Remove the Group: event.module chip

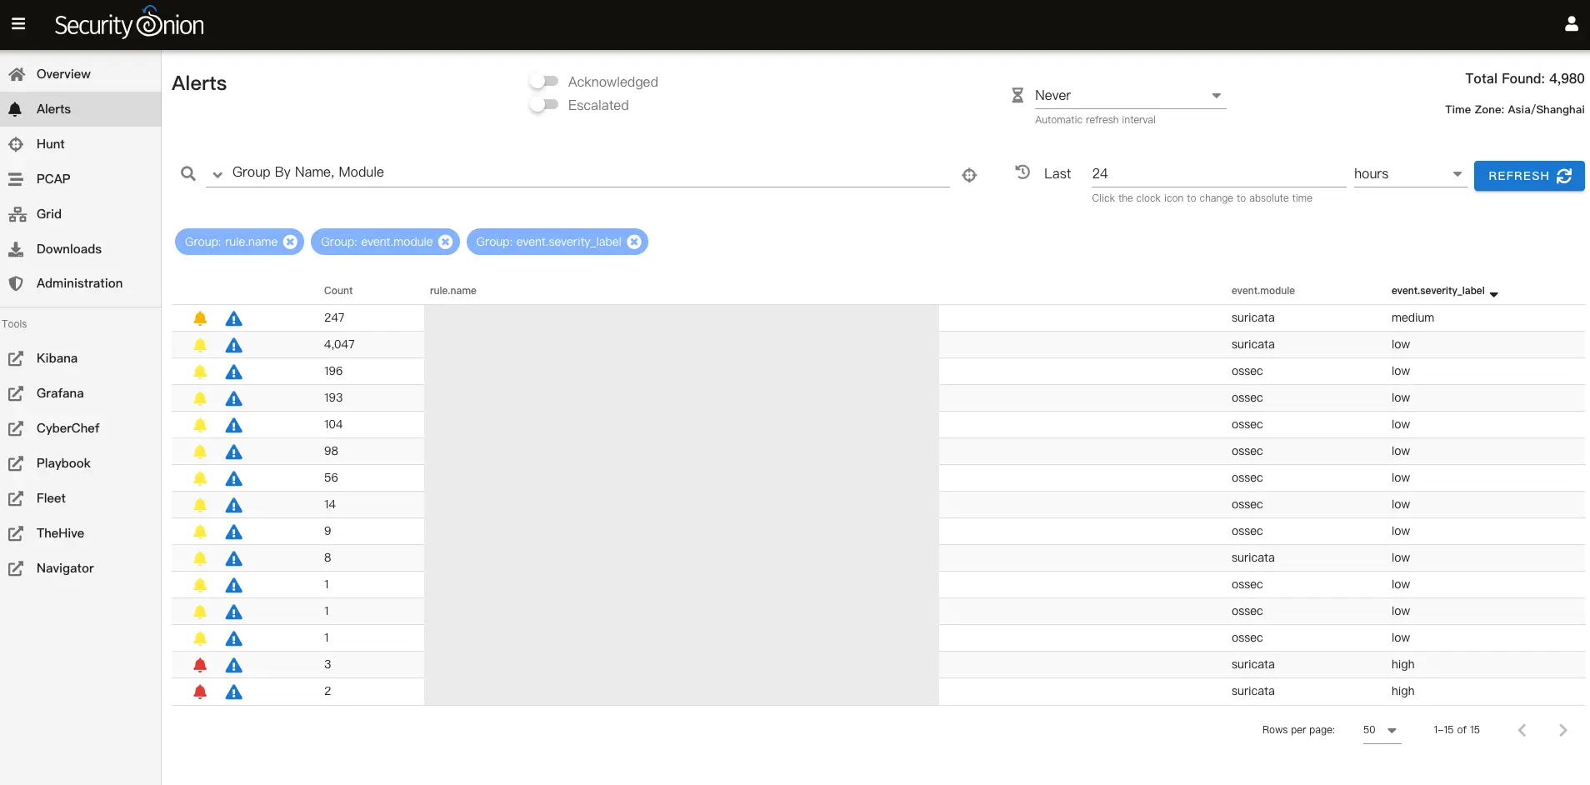click(445, 242)
